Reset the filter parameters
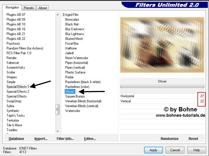 pos(193,139)
